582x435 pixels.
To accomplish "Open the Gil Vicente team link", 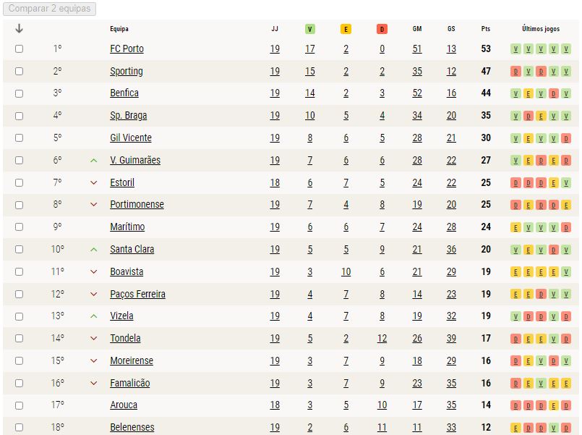I will coord(131,138).
